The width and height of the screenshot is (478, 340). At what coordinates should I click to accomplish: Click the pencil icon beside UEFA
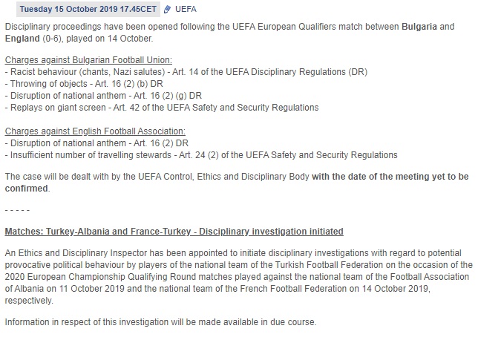(167, 9)
